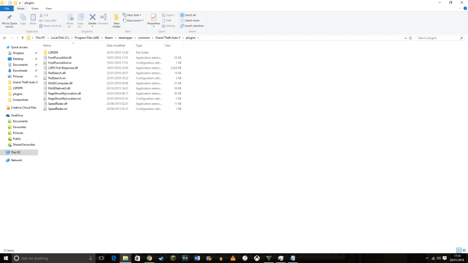Open the Help question mark icon
Viewport: 468px width, 263px height.
click(x=465, y=8)
